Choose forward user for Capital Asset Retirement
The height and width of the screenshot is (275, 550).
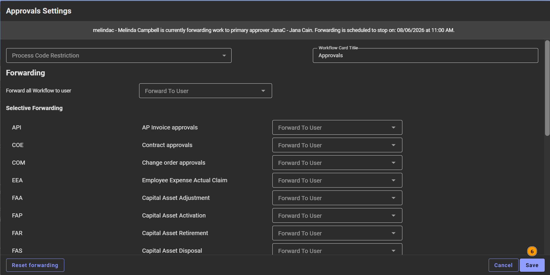pyautogui.click(x=337, y=233)
